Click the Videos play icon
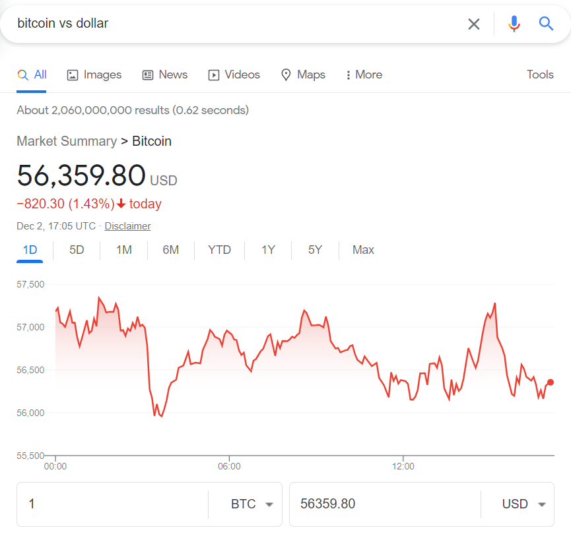This screenshot has height=540, width=571. click(x=213, y=75)
